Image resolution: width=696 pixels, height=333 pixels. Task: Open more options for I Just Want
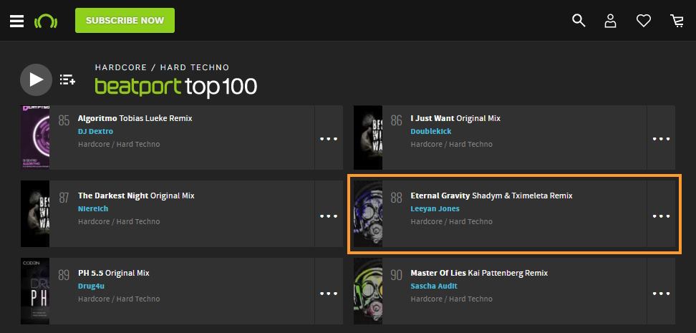point(661,138)
